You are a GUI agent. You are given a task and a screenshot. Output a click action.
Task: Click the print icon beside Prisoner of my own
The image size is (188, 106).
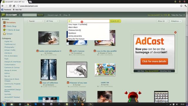[x=68, y=83]
